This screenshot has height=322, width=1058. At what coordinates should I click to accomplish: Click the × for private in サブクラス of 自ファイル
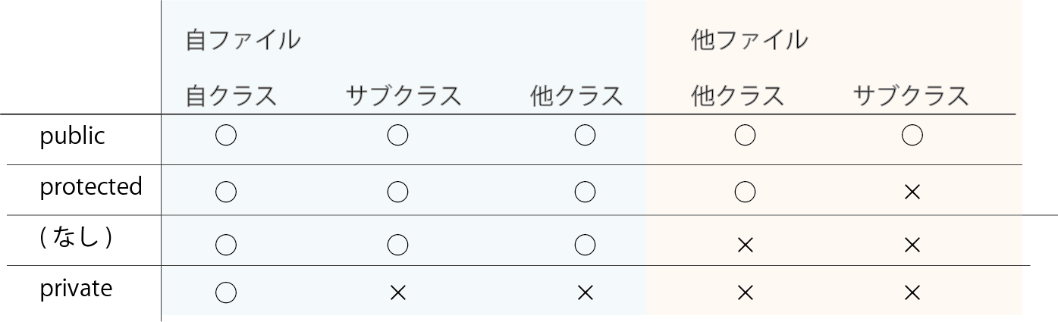point(397,292)
